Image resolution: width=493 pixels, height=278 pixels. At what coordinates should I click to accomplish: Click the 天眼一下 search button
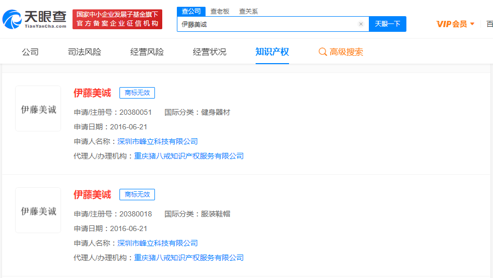coord(387,24)
